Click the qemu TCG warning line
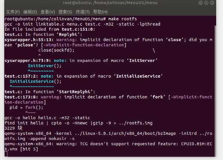The image size is (223, 160). (x=108, y=144)
